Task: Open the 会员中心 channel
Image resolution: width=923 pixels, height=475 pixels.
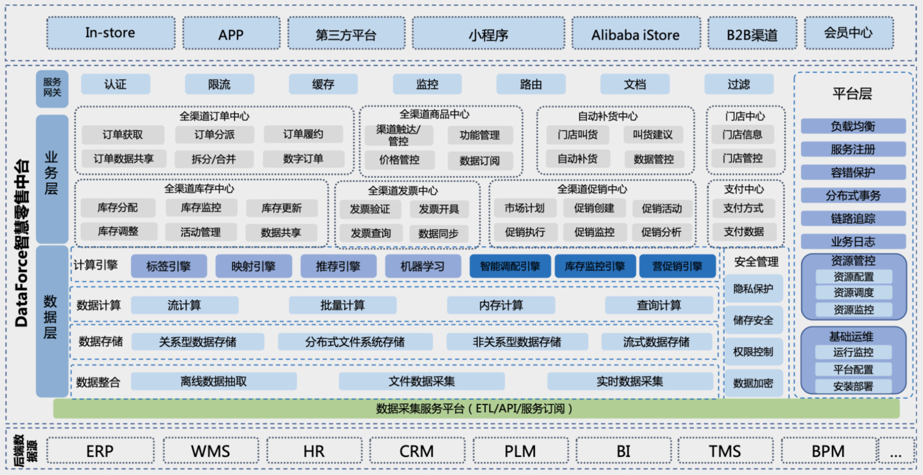Action: (x=849, y=33)
